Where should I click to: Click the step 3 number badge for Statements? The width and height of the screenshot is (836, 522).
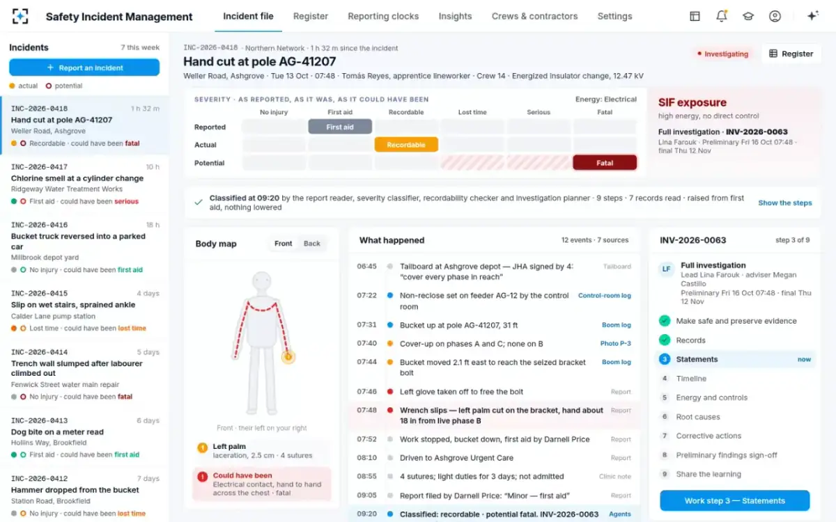tap(665, 359)
